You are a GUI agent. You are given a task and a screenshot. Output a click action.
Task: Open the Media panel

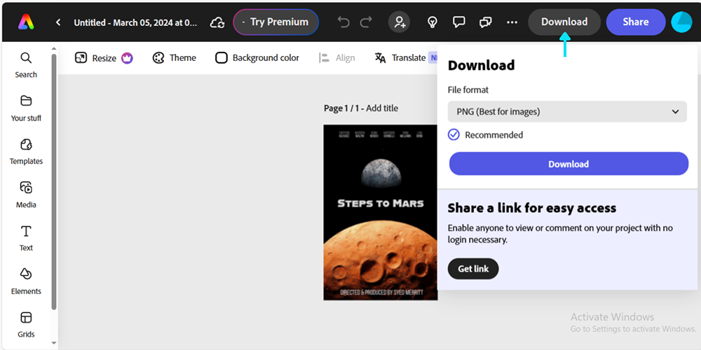pos(26,195)
